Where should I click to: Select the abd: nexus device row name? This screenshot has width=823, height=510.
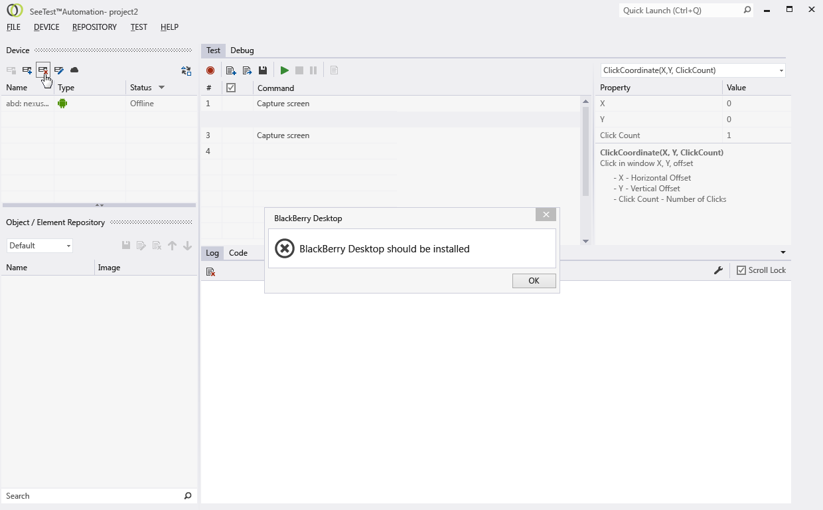tap(27, 104)
